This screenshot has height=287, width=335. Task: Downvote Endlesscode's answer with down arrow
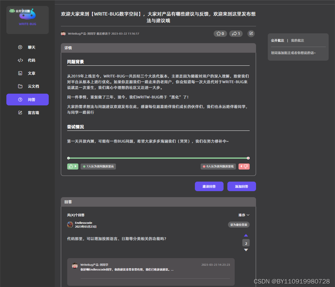click(x=246, y=250)
